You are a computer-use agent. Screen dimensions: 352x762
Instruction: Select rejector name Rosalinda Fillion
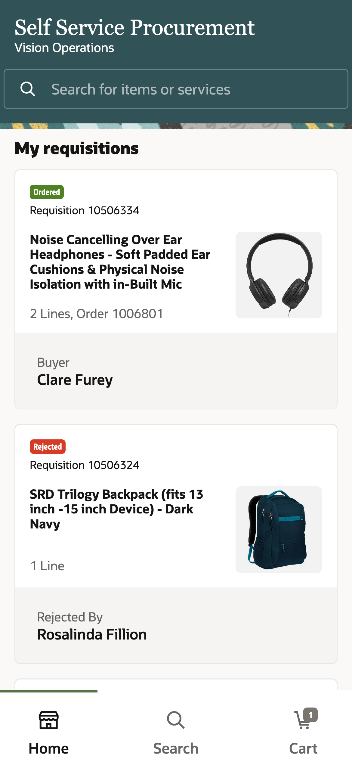92,634
